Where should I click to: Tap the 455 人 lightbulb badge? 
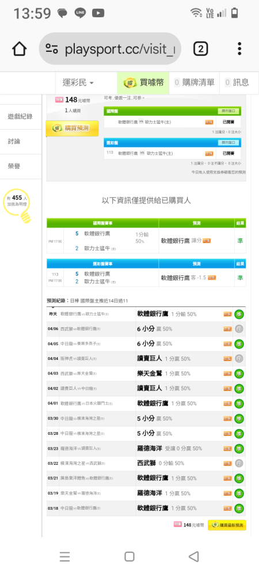[17, 205]
